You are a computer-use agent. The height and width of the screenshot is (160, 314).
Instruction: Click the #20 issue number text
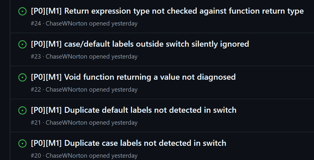(x=36, y=156)
